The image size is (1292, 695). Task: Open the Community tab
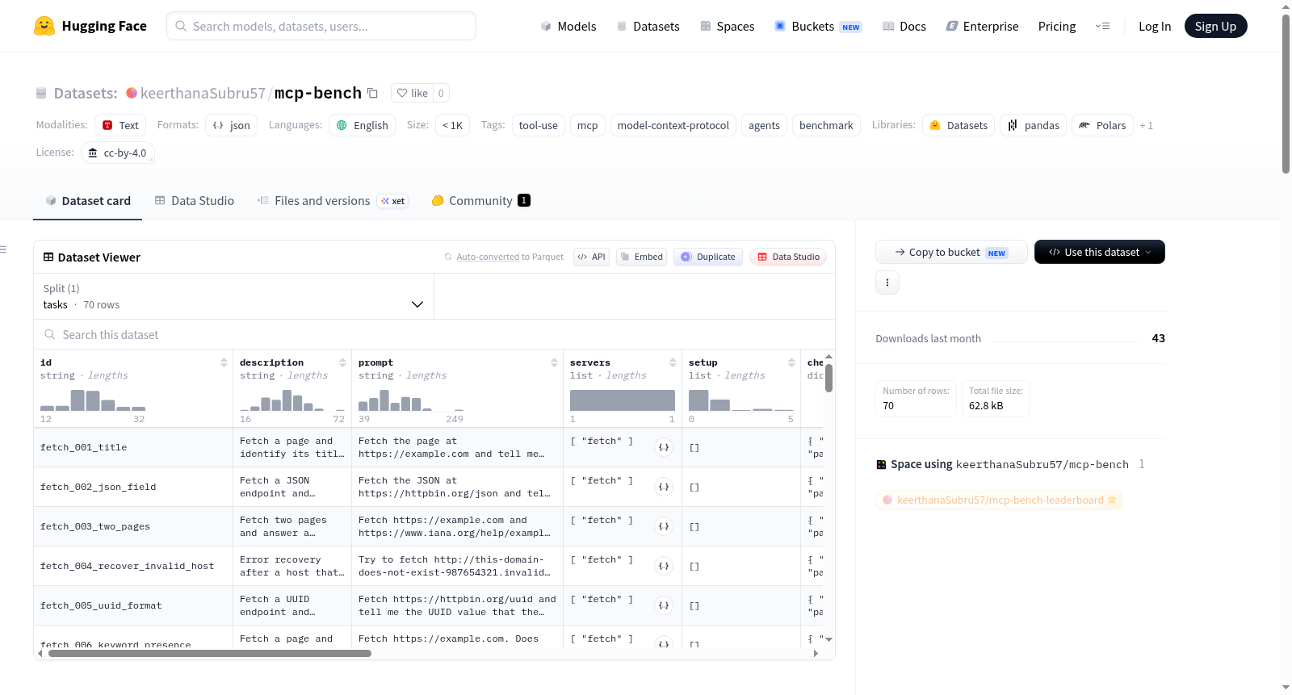tap(481, 201)
